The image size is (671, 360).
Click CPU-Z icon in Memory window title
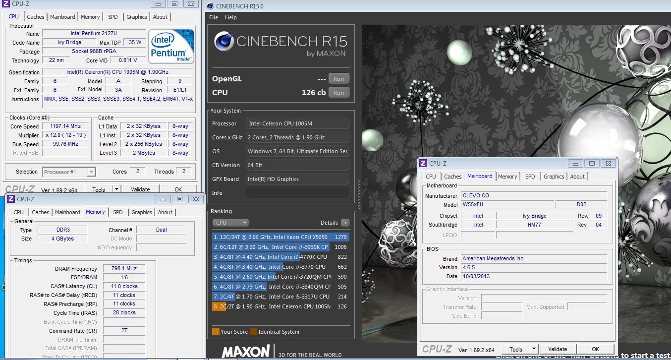(x=11, y=199)
